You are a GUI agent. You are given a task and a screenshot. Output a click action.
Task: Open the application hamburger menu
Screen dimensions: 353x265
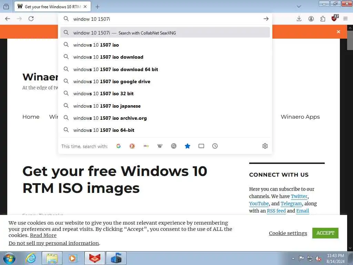345,19
